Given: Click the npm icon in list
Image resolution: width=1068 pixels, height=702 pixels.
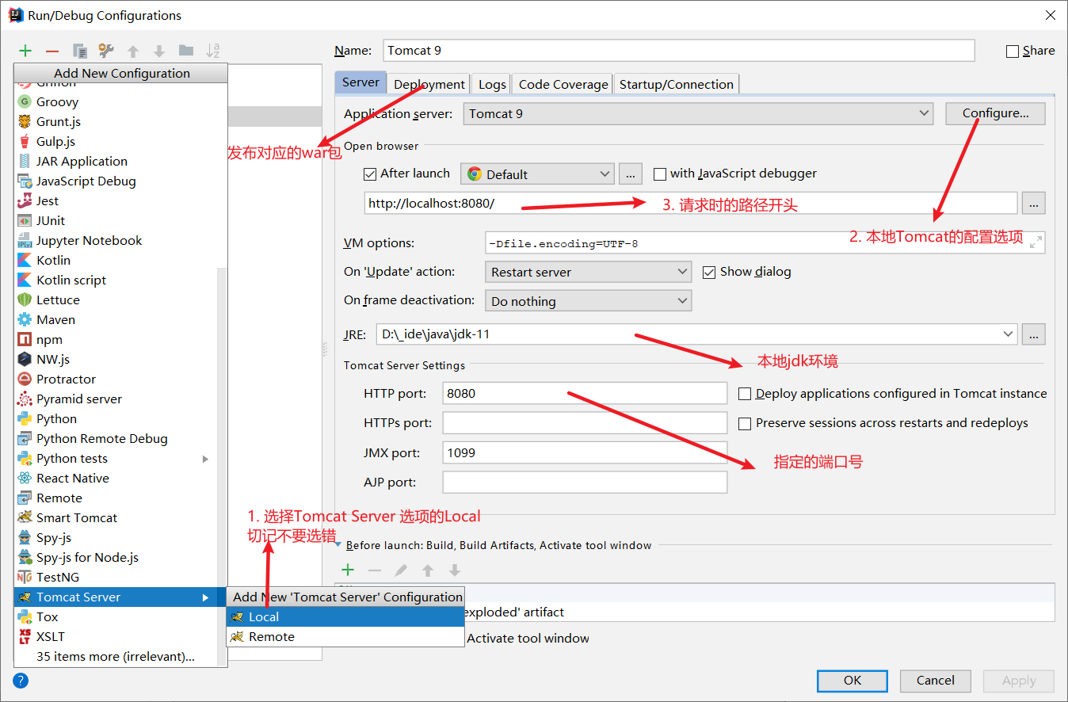Looking at the screenshot, I should pos(25,339).
